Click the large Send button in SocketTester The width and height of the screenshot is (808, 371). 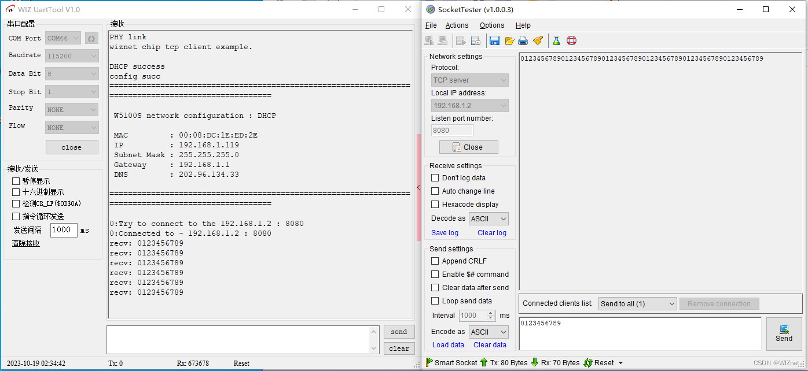[x=784, y=333]
